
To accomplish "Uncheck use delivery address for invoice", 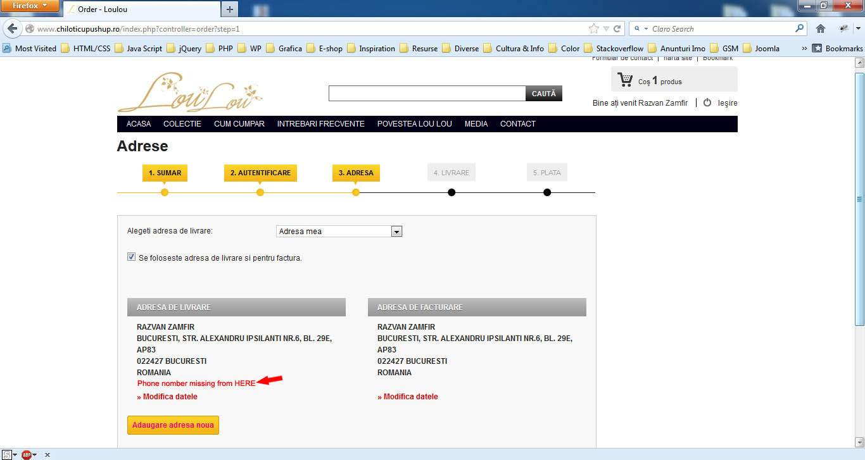I will (x=132, y=257).
